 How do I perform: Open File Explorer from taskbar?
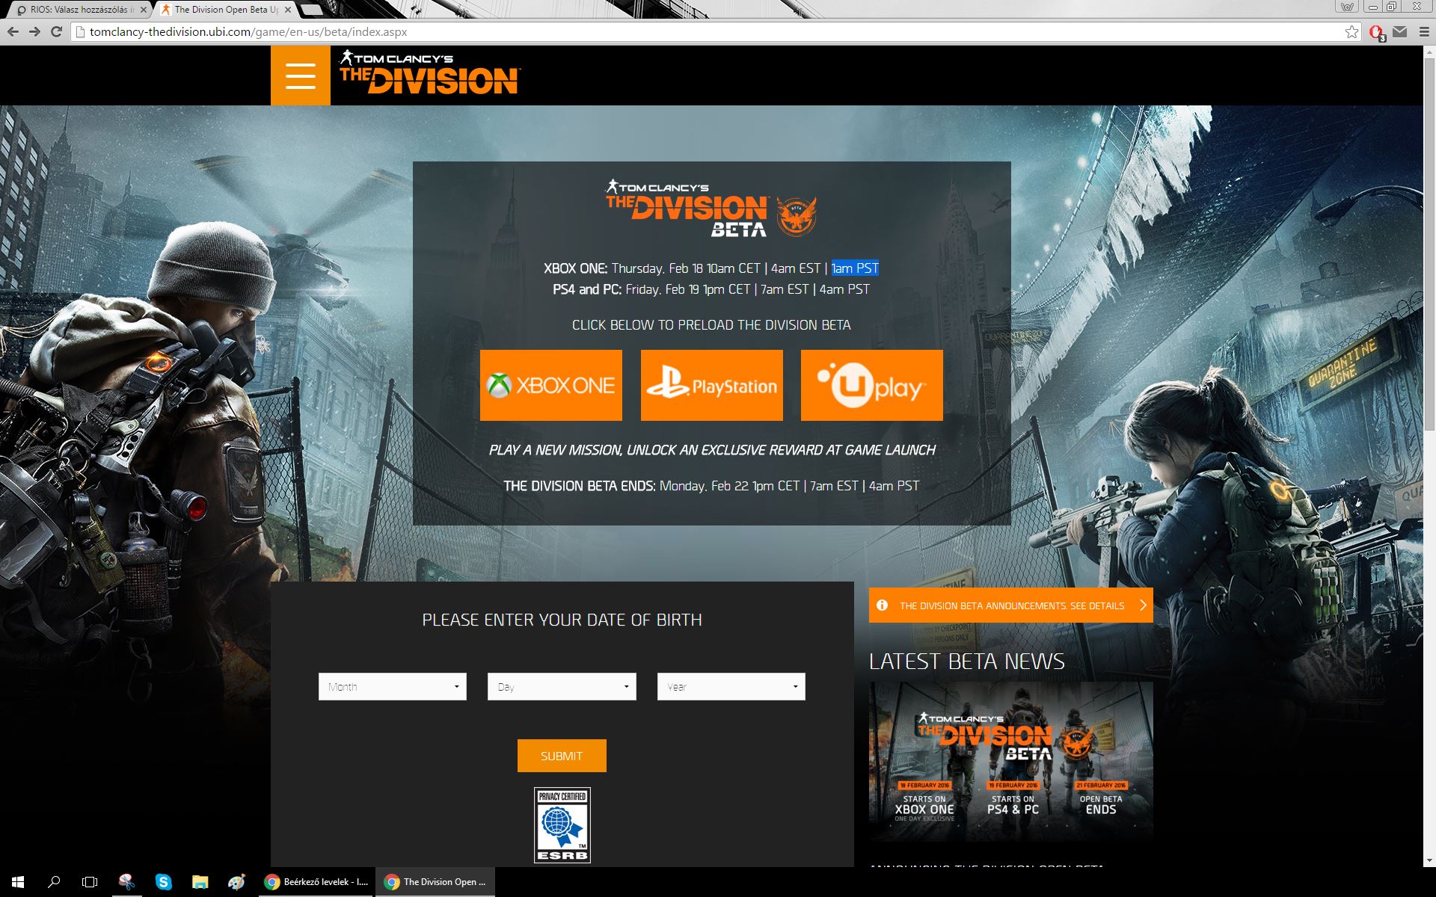200,882
